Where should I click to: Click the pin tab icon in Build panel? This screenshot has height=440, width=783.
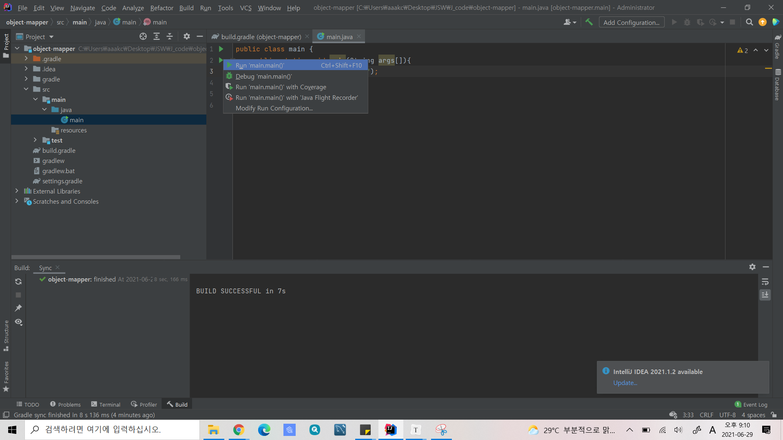pyautogui.click(x=18, y=308)
